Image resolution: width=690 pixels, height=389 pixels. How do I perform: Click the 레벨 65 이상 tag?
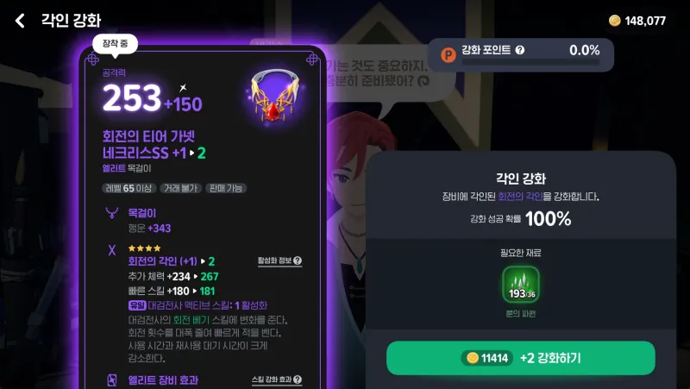click(x=129, y=188)
